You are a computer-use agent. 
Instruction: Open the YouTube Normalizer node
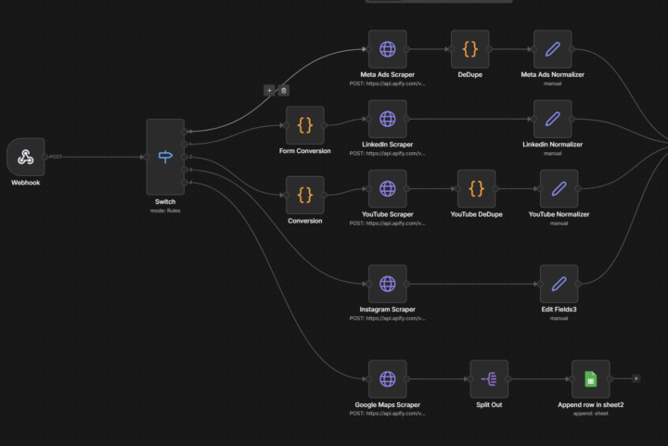tap(559, 188)
